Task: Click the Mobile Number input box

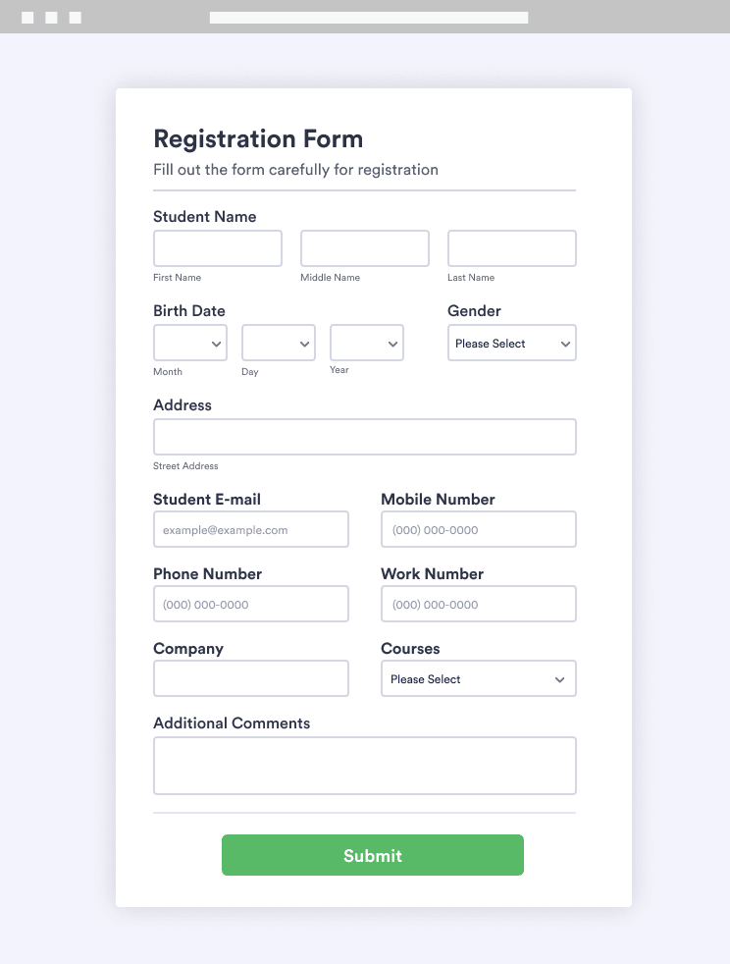Action: tap(478, 529)
